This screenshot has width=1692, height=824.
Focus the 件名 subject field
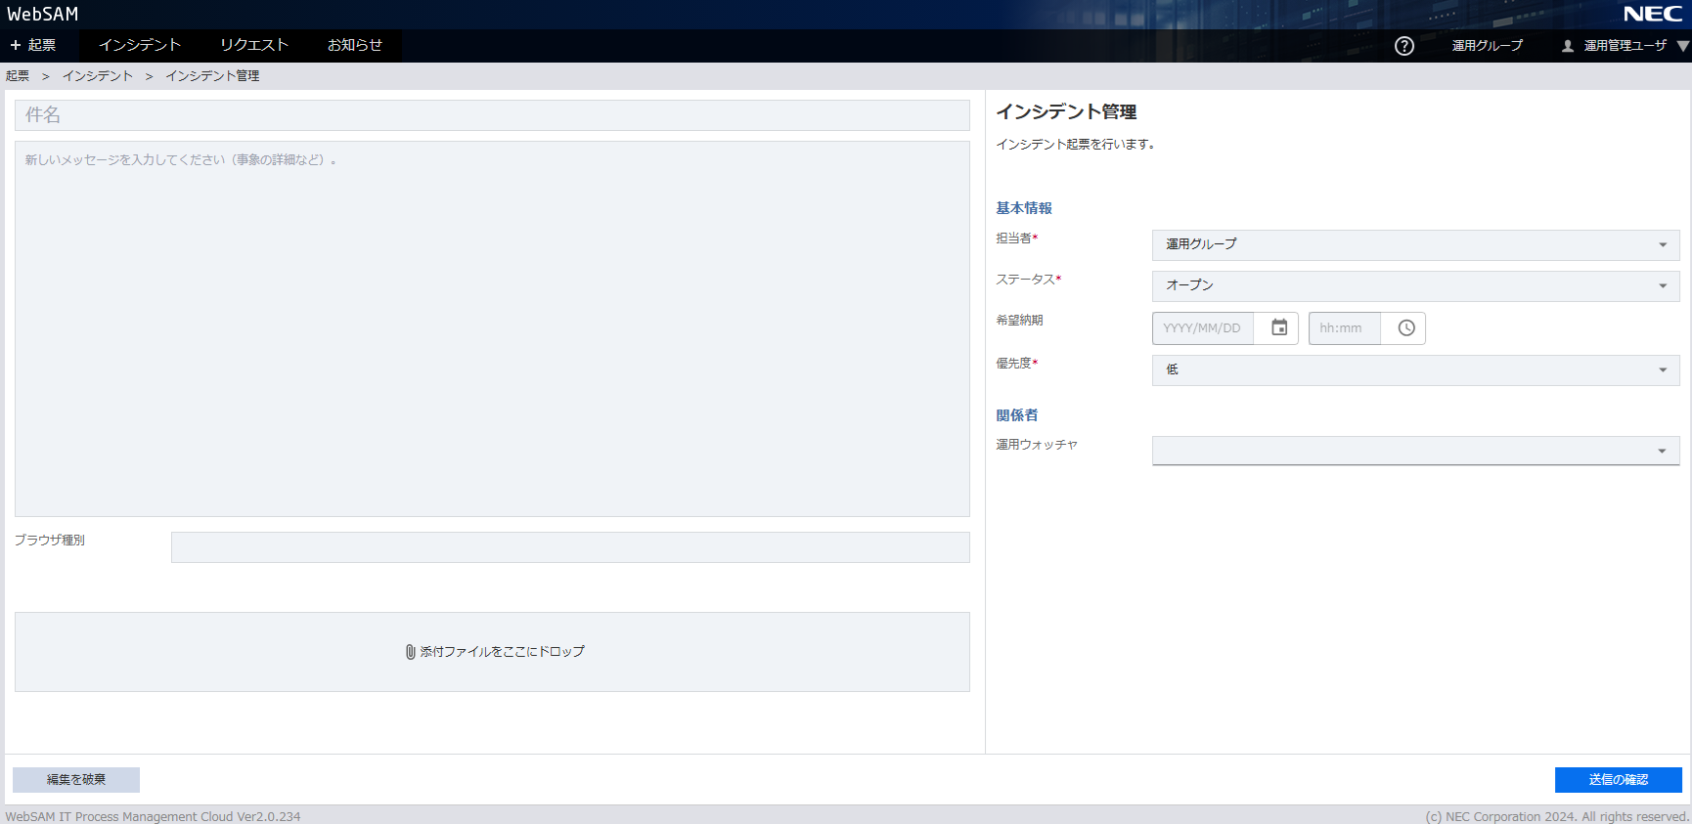click(492, 115)
